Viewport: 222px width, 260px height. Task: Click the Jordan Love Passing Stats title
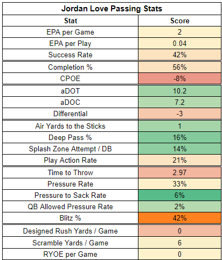112,9
